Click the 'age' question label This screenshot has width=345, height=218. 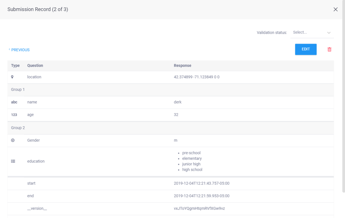30,115
